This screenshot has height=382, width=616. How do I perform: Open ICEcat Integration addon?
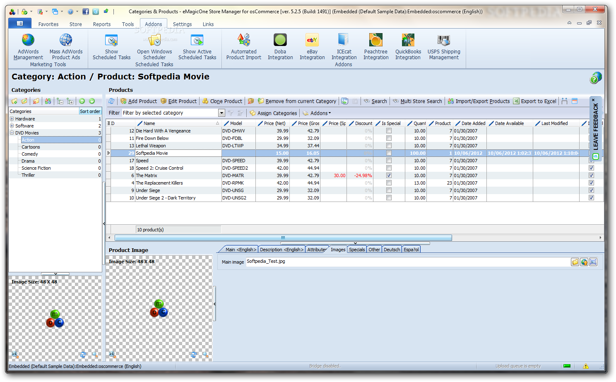tap(344, 47)
